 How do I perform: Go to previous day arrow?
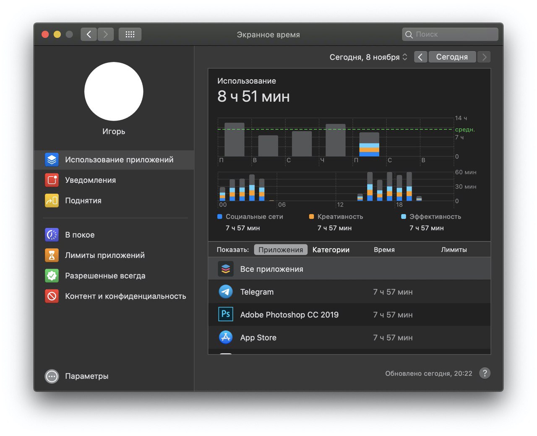420,57
